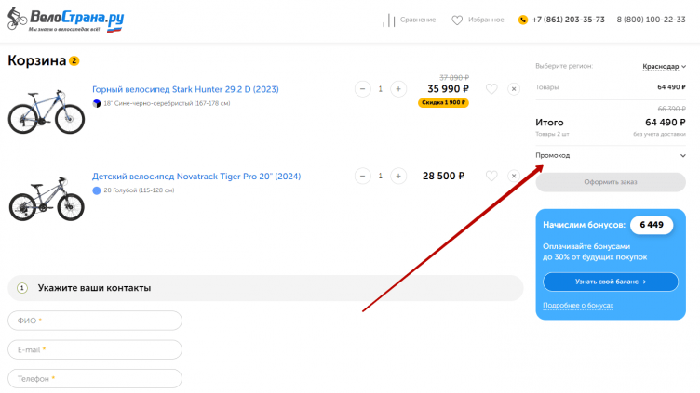
Task: Open Подробнее о бонусах link
Action: pyautogui.click(x=578, y=306)
